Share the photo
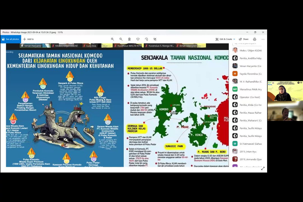Viewport: 303px width, 202px height. click(244, 39)
